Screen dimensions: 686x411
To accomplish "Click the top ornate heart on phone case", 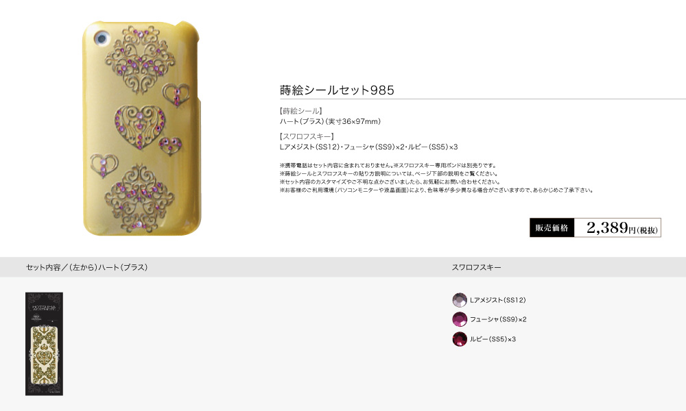I will coord(140,60).
